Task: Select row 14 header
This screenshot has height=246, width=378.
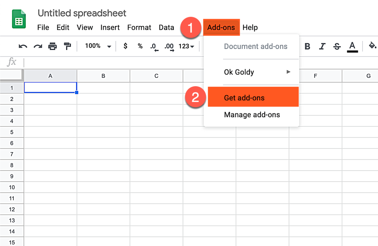Action: (12, 231)
